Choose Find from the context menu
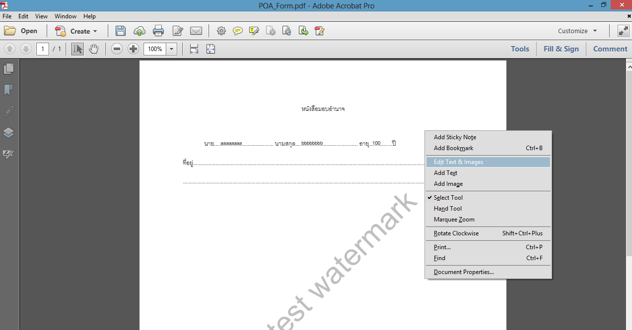Screen dimensions: 632x330 pyautogui.click(x=488, y=258)
